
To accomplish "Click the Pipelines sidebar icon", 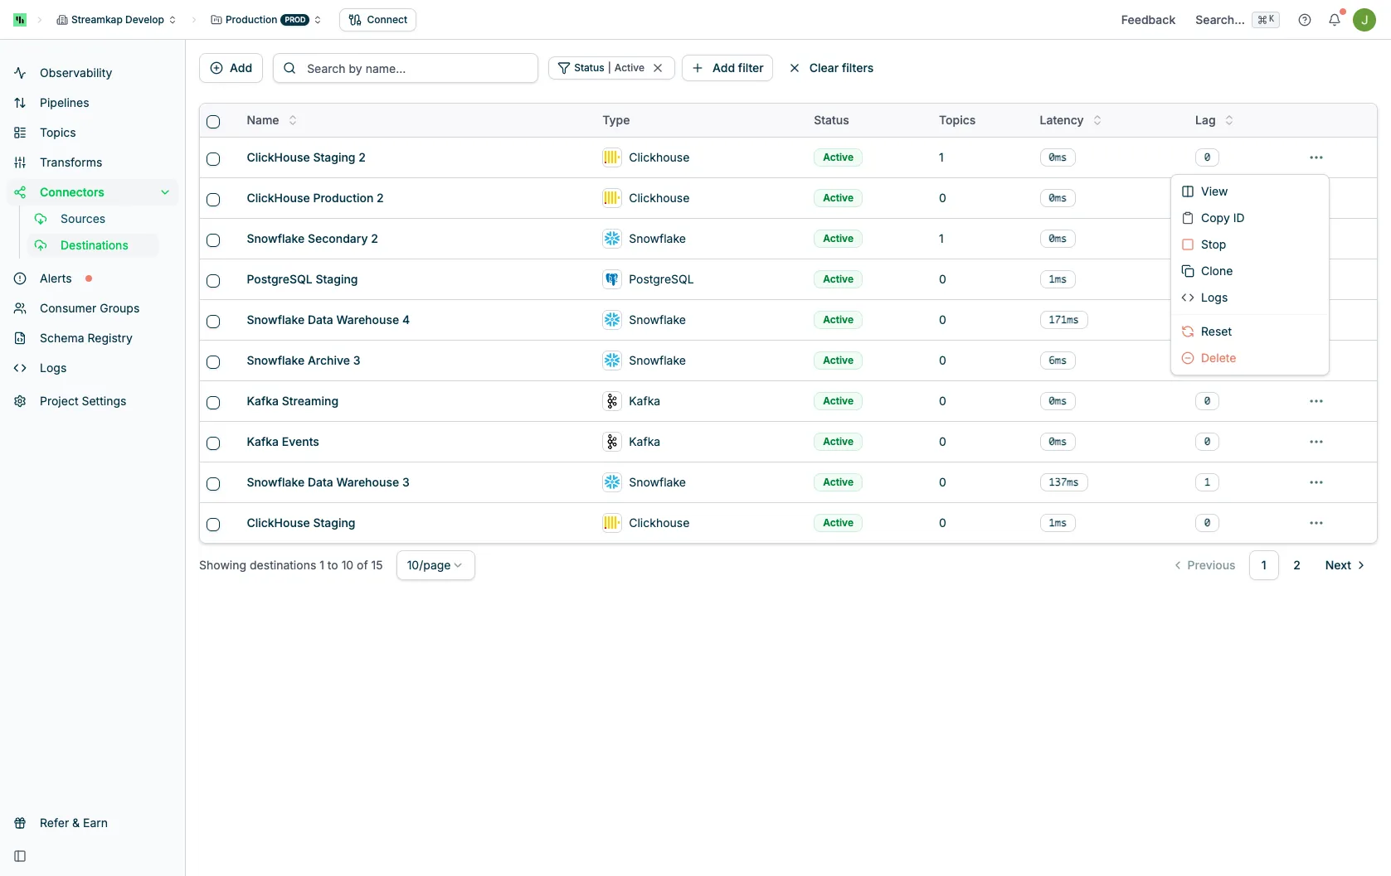I will [x=20, y=103].
